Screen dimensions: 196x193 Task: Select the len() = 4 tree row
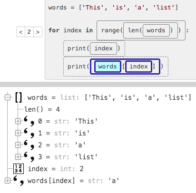point(42,109)
